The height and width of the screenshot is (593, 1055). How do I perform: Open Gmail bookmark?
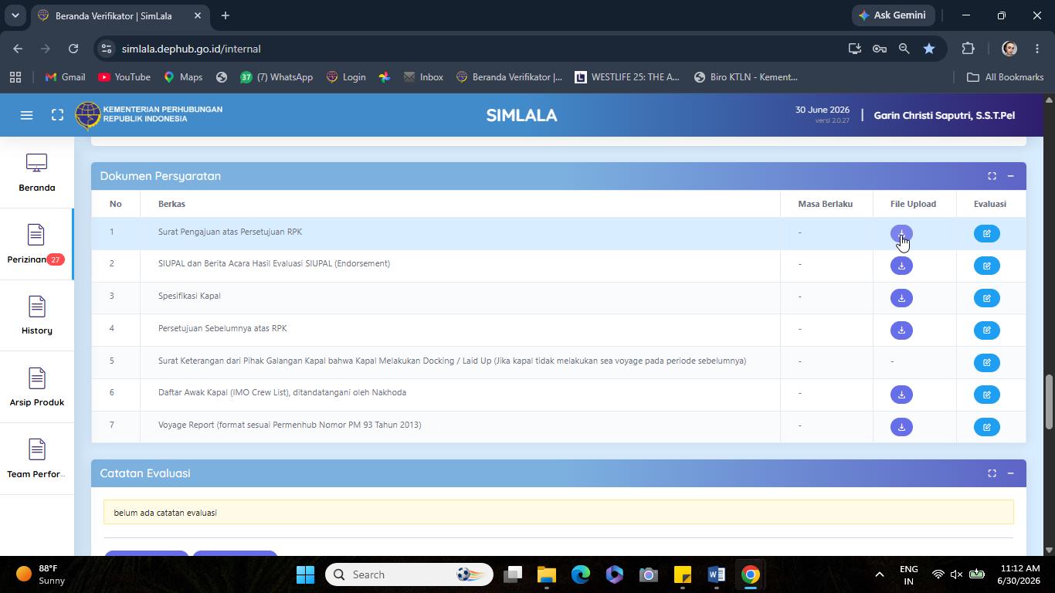click(x=65, y=77)
